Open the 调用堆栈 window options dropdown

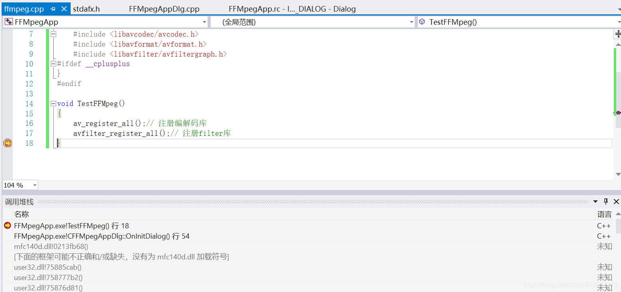click(595, 202)
